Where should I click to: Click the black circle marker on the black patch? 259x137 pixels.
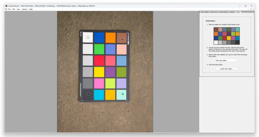(88, 94)
